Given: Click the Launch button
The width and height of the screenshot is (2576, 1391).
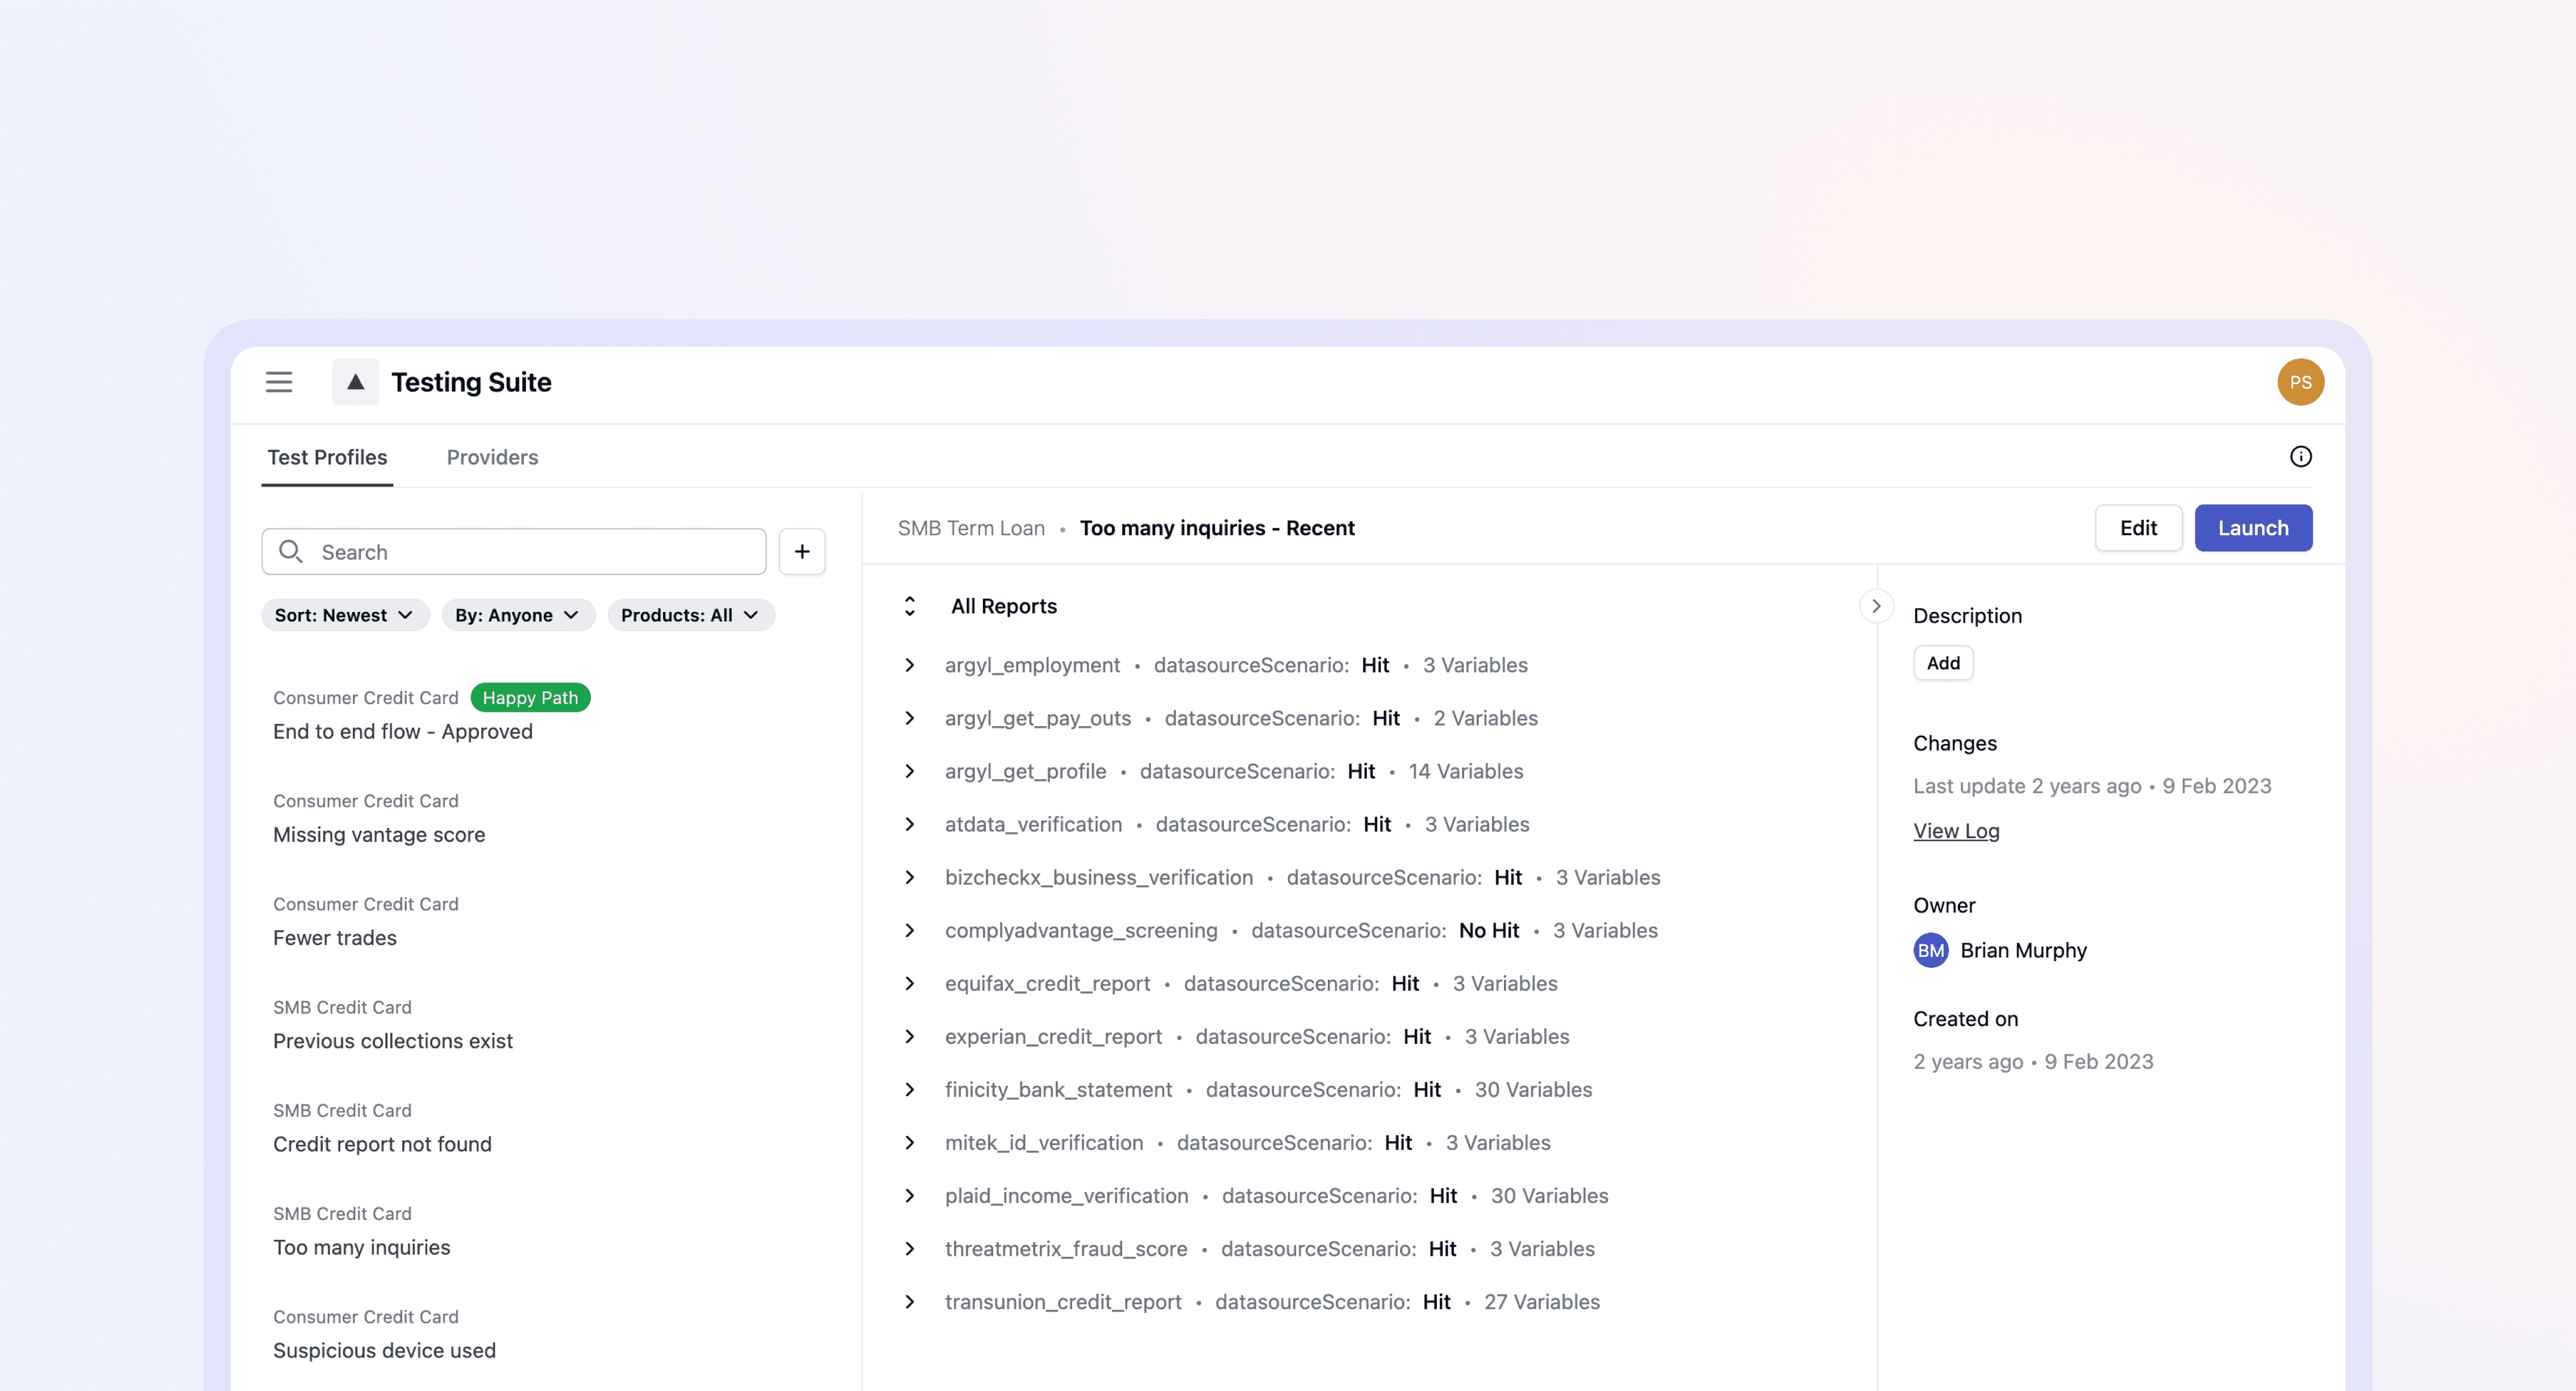Looking at the screenshot, I should click(2252, 528).
